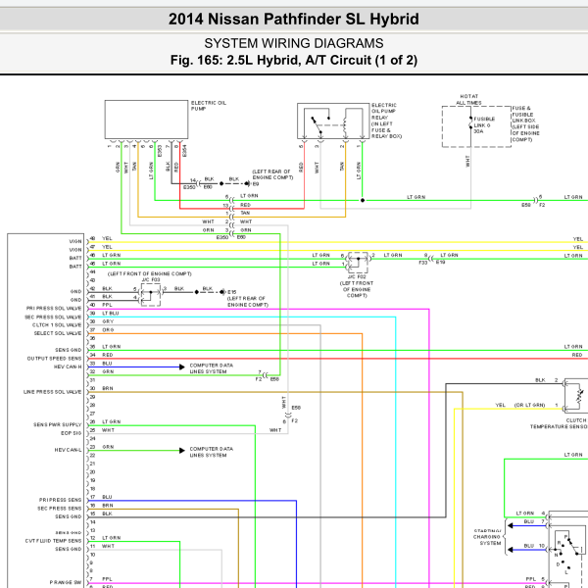Click the "HEV CAN-H" terminal label

pyautogui.click(x=68, y=367)
